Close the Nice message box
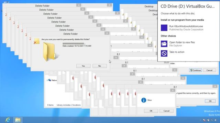The width and height of the screenshot is (220, 123). pos(173,90)
